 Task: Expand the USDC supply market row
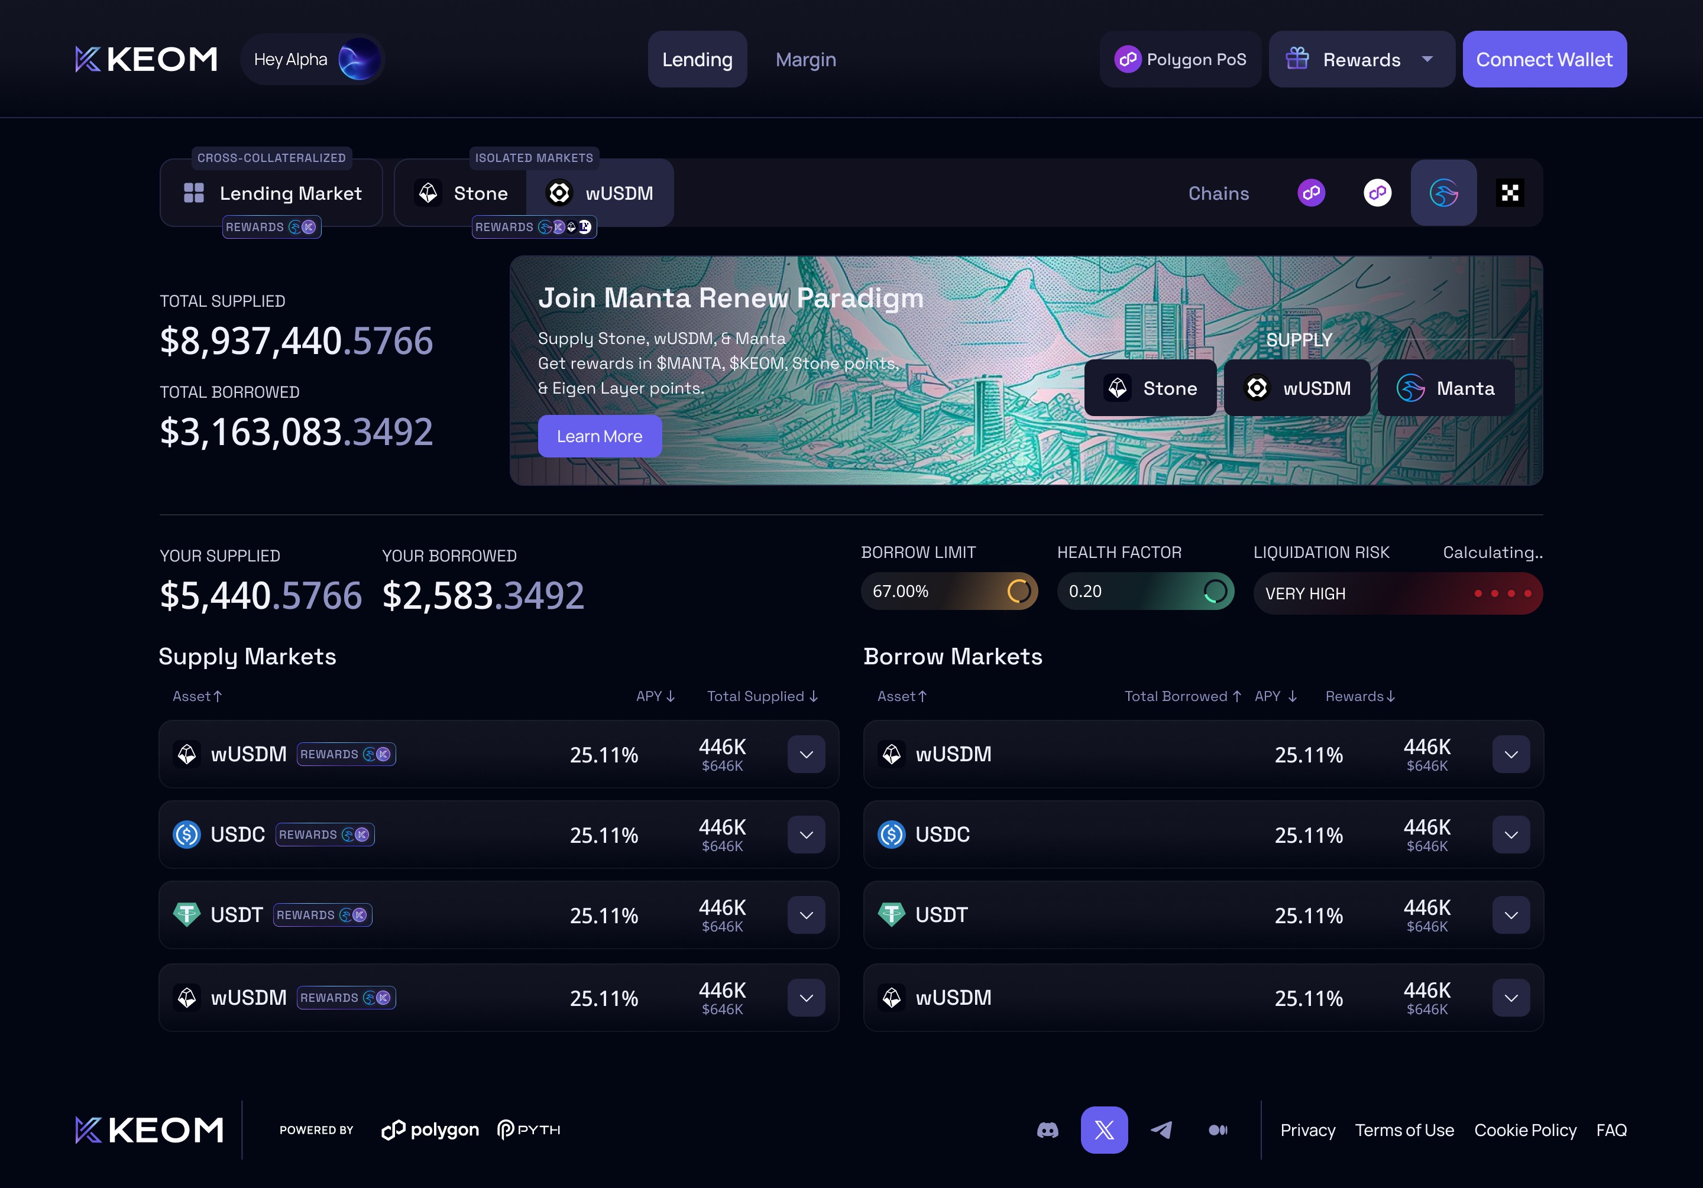point(806,835)
